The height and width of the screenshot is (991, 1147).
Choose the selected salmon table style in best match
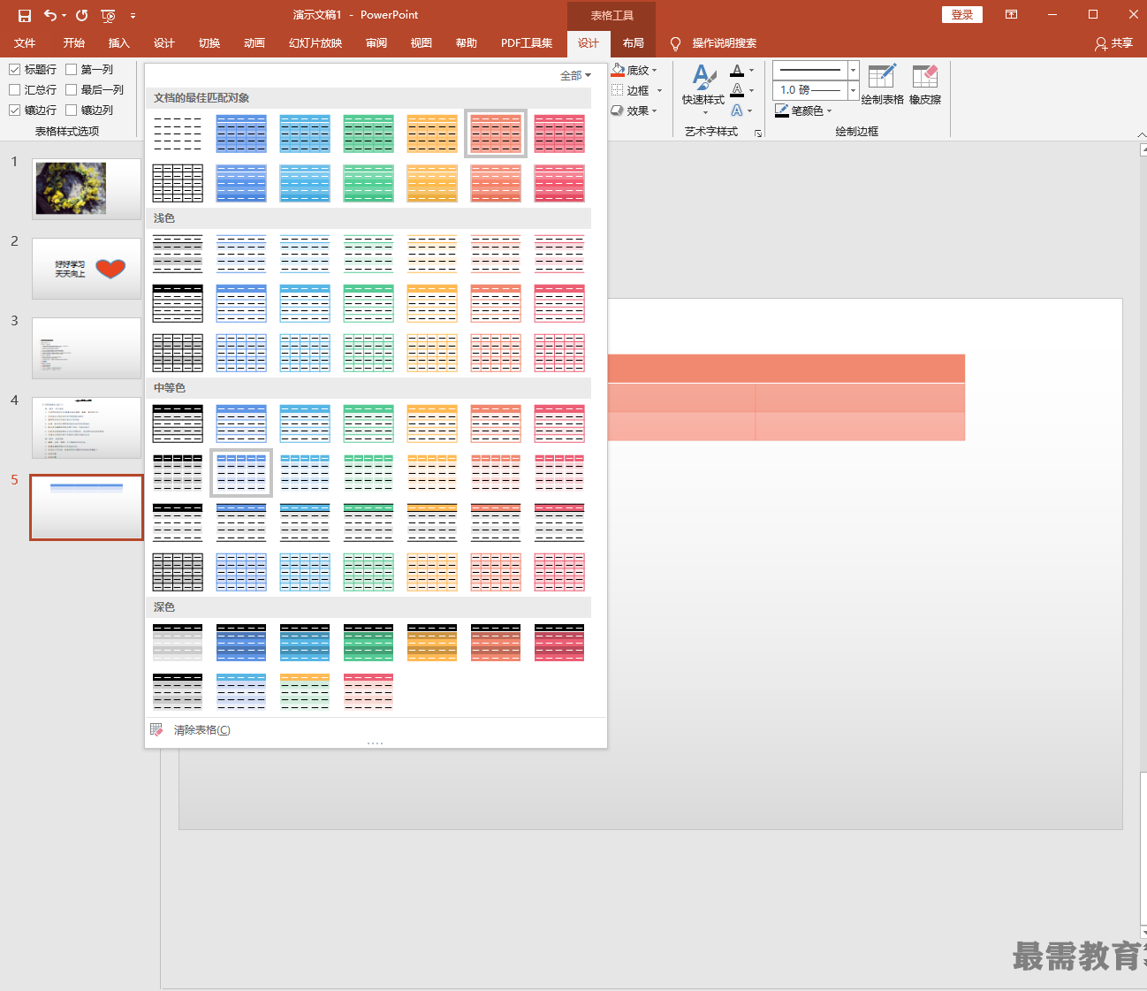pos(496,133)
